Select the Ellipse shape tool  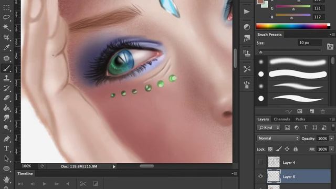(6, 169)
